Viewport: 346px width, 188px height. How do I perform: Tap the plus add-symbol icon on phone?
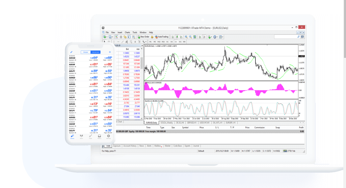tap(110, 52)
